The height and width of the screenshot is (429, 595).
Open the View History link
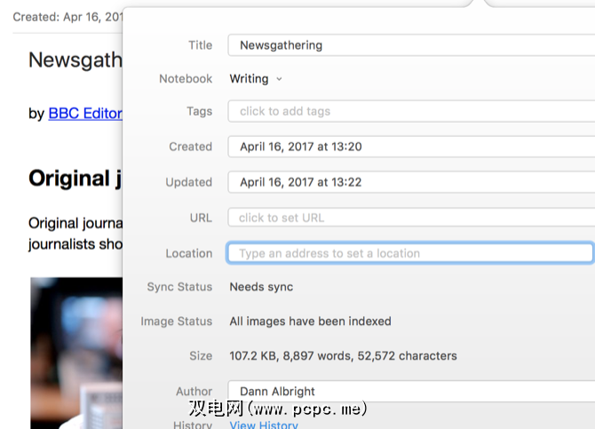(x=263, y=425)
